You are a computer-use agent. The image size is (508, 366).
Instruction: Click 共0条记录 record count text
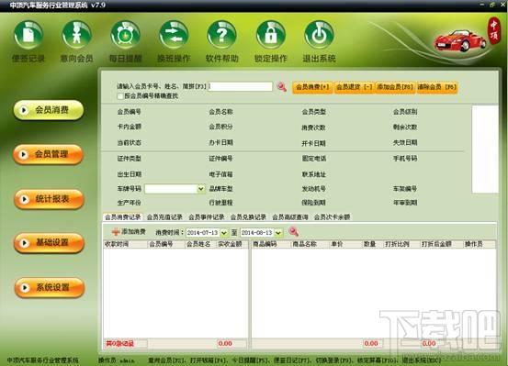click(119, 344)
